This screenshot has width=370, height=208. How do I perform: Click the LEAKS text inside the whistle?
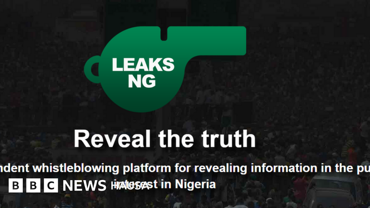pos(143,65)
